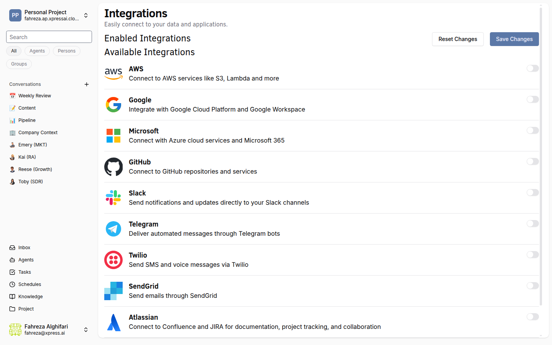Image resolution: width=552 pixels, height=345 pixels.
Task: Click the 'Available Integrations' heading
Action: 149,52
